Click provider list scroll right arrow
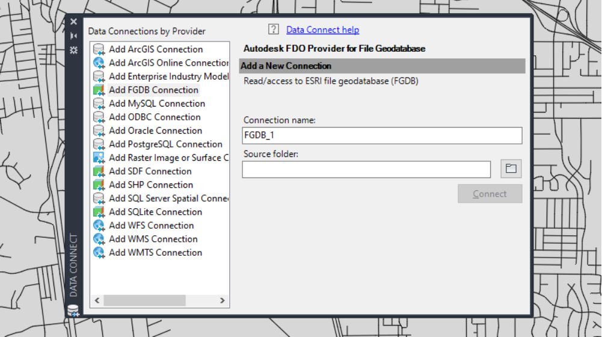The width and height of the screenshot is (602, 337). click(x=223, y=300)
